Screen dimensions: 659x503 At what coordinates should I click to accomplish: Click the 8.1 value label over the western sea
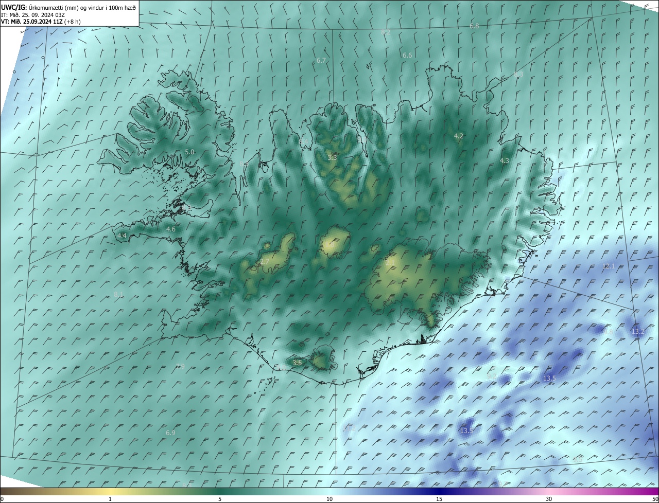click(118, 294)
